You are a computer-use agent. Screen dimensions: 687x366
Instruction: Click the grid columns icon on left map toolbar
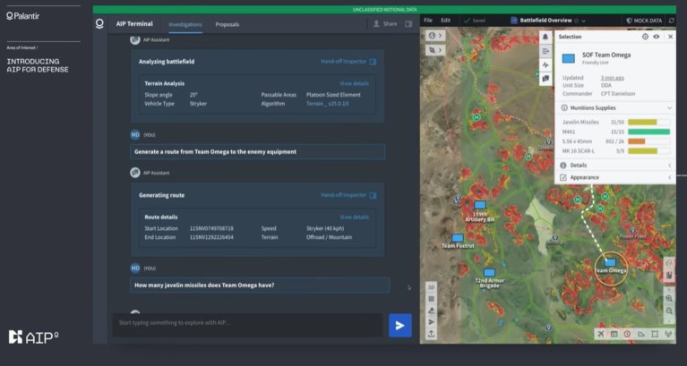click(x=431, y=299)
